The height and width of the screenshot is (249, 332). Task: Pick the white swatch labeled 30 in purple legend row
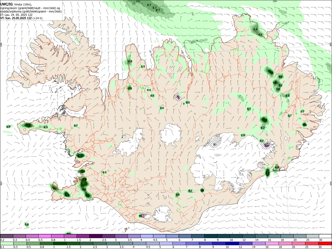325,236
